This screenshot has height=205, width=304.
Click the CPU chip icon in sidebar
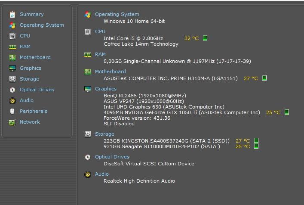[12, 36]
